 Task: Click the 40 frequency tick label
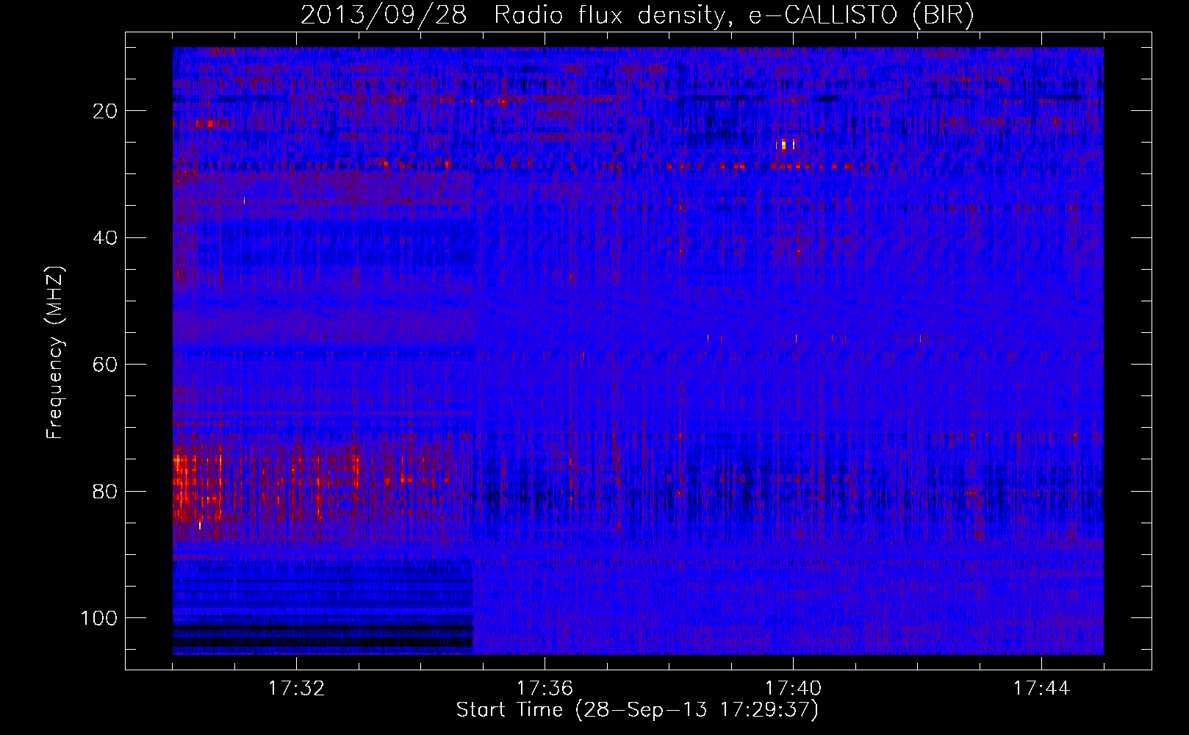point(106,237)
